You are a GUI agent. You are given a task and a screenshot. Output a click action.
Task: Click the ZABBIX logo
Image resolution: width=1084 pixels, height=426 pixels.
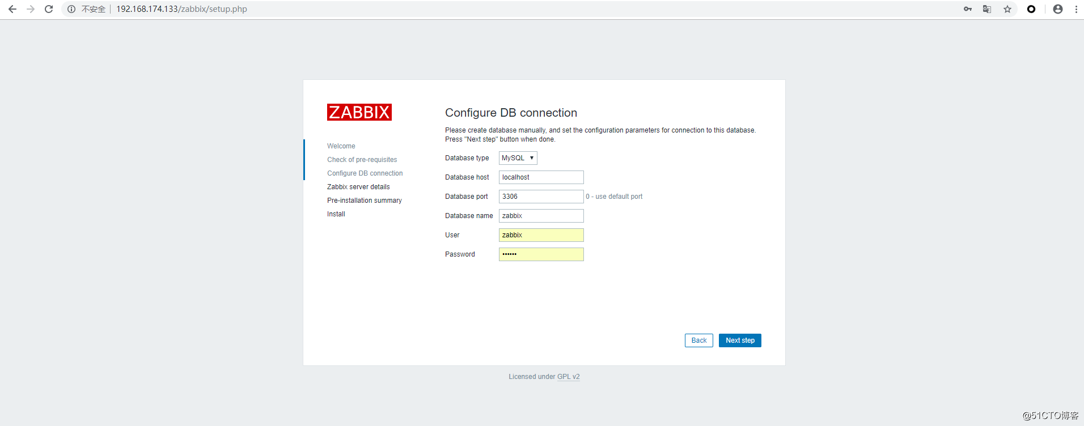pos(359,112)
